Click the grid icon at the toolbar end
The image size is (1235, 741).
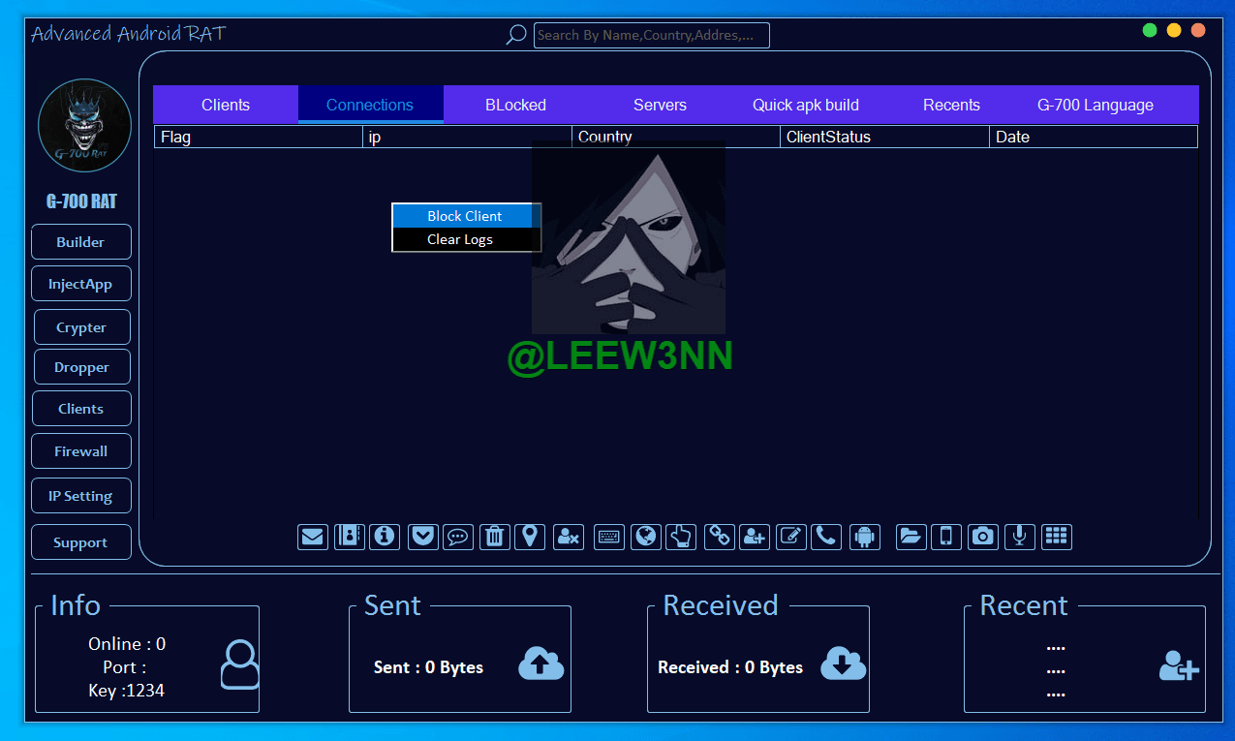coord(1057,537)
